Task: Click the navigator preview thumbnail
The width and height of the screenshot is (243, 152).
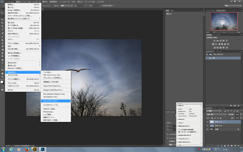Action: click(224, 20)
